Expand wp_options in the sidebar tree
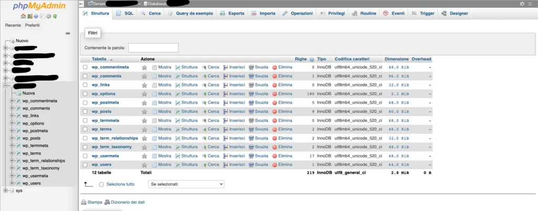Screen dimensions: 538x211 12,124
